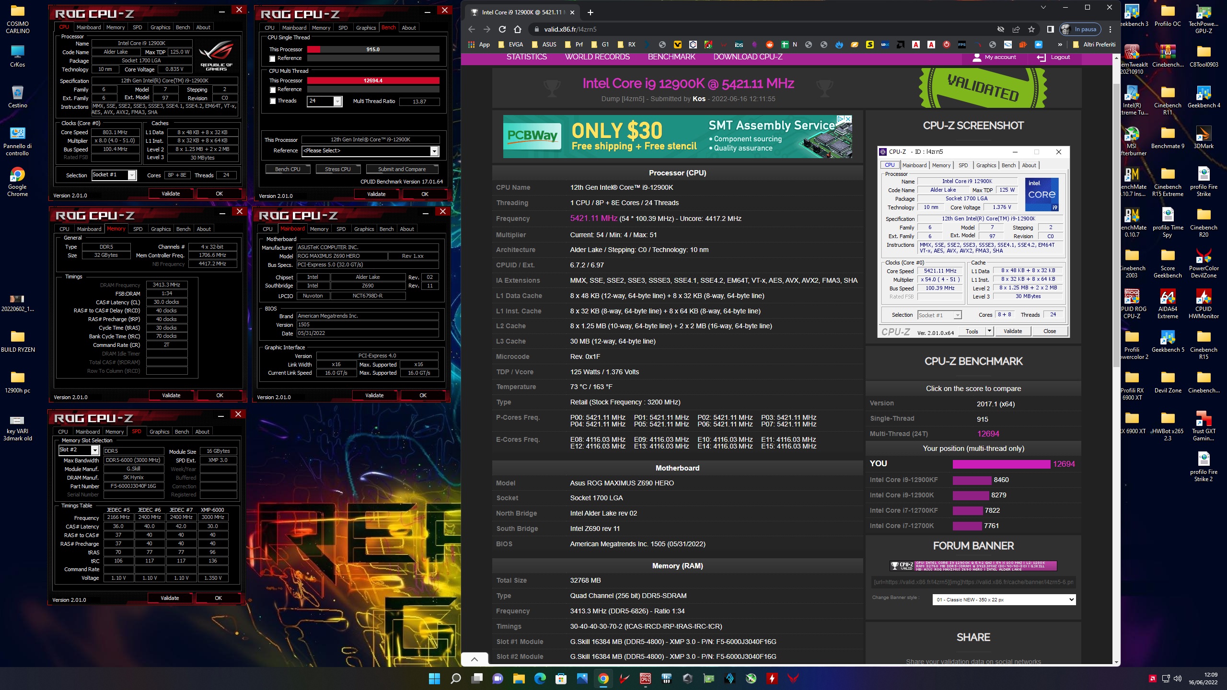Open CPUID HWMonitor desktop shortcut
This screenshot has height=690, width=1227.
pos(1204,303)
